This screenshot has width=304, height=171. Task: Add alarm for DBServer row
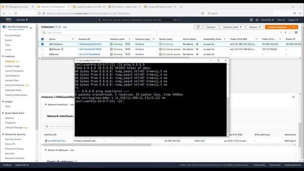point(197,54)
